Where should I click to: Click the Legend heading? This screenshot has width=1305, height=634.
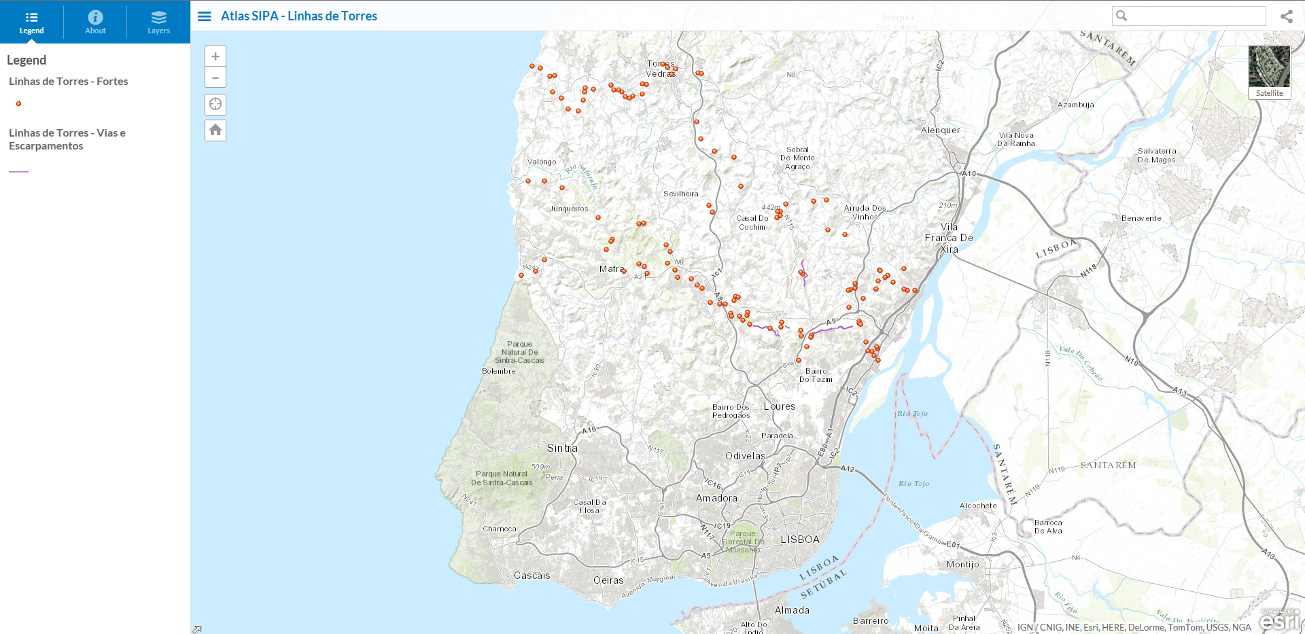(27, 60)
